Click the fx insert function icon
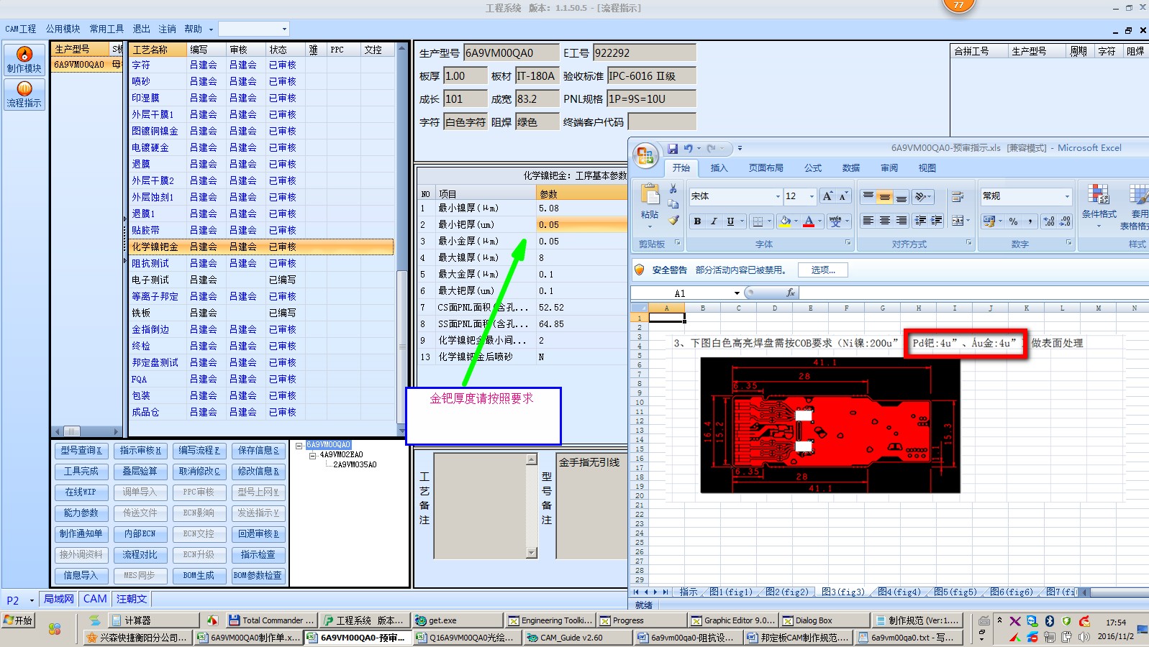This screenshot has height=647, width=1149. click(790, 293)
